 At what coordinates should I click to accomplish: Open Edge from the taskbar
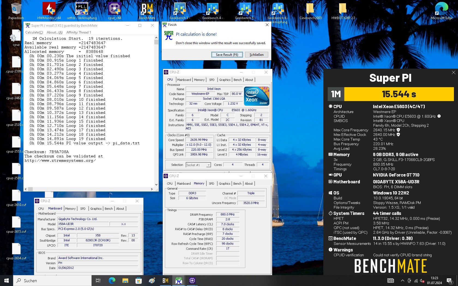tap(112, 281)
